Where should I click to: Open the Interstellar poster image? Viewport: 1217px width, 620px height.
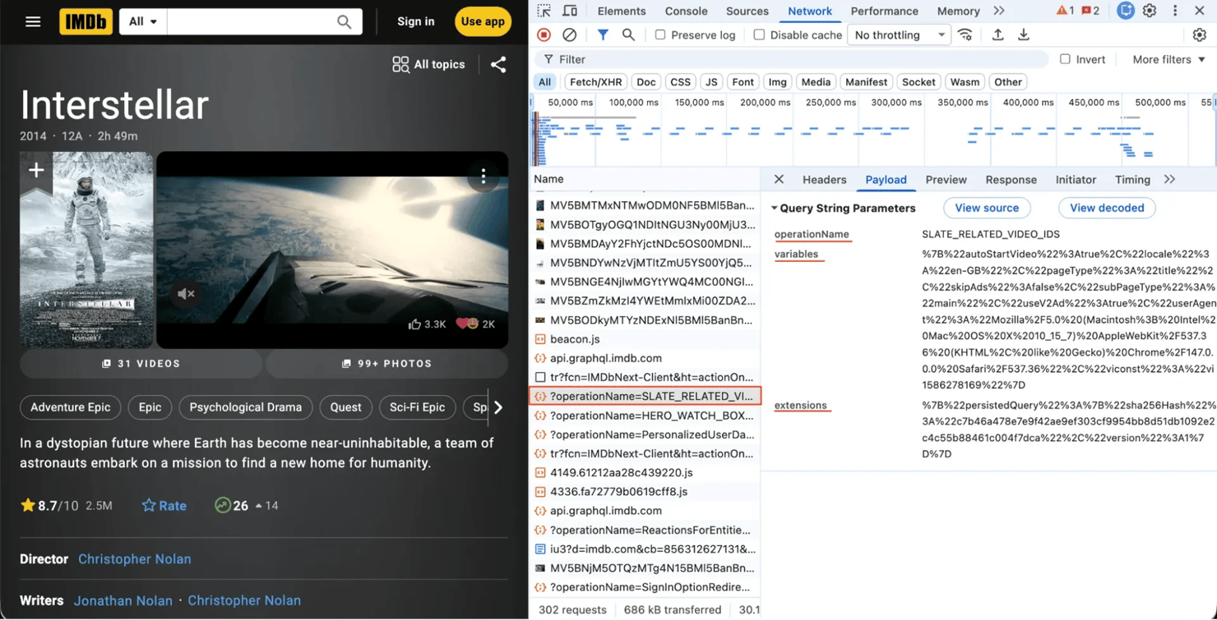pyautogui.click(x=86, y=250)
